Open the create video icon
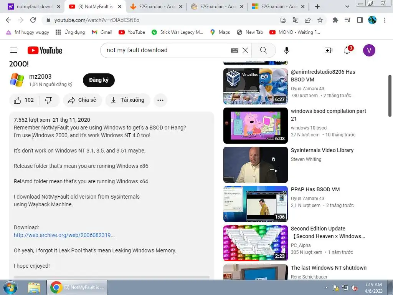 (x=329, y=50)
